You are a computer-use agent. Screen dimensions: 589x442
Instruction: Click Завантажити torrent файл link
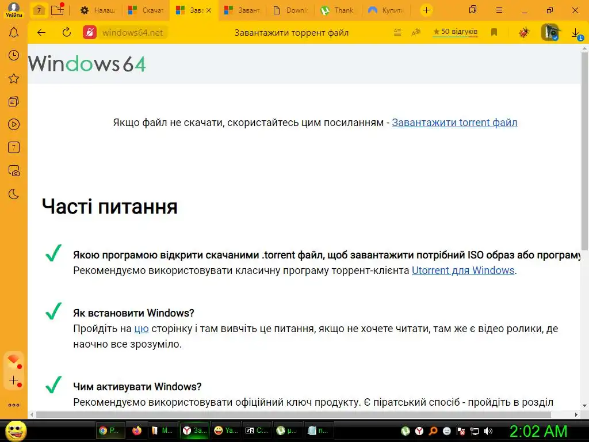(454, 123)
